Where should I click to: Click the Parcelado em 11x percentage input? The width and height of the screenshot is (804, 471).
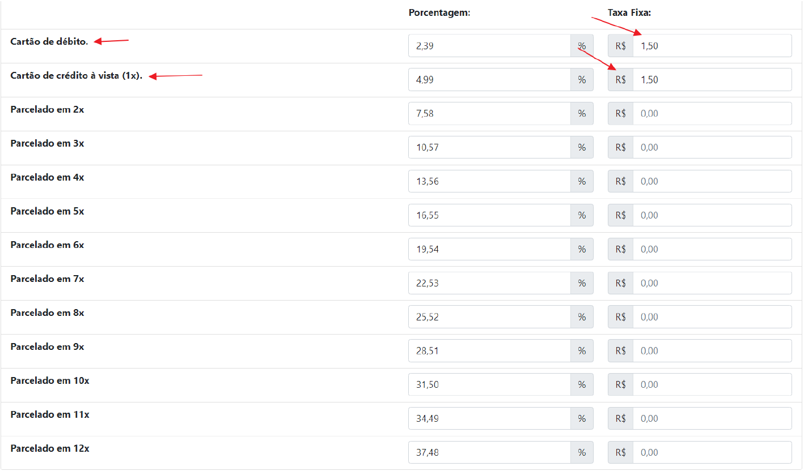pos(489,419)
